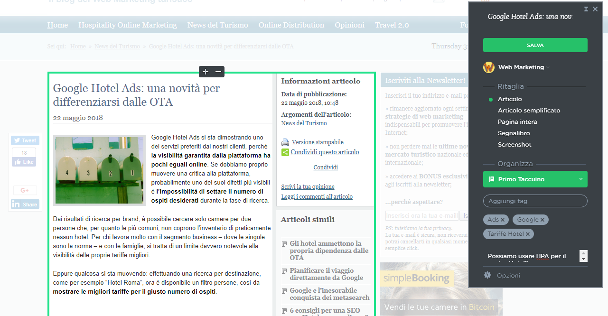Click the Aggiungi tag input field

click(535, 201)
